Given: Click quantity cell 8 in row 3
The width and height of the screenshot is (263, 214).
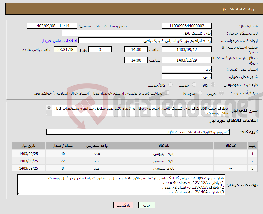Looking at the screenshot, I should (63, 168).
